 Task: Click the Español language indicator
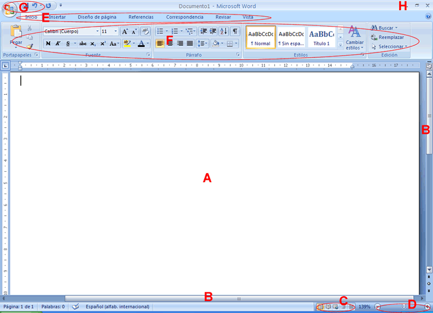[117, 306]
